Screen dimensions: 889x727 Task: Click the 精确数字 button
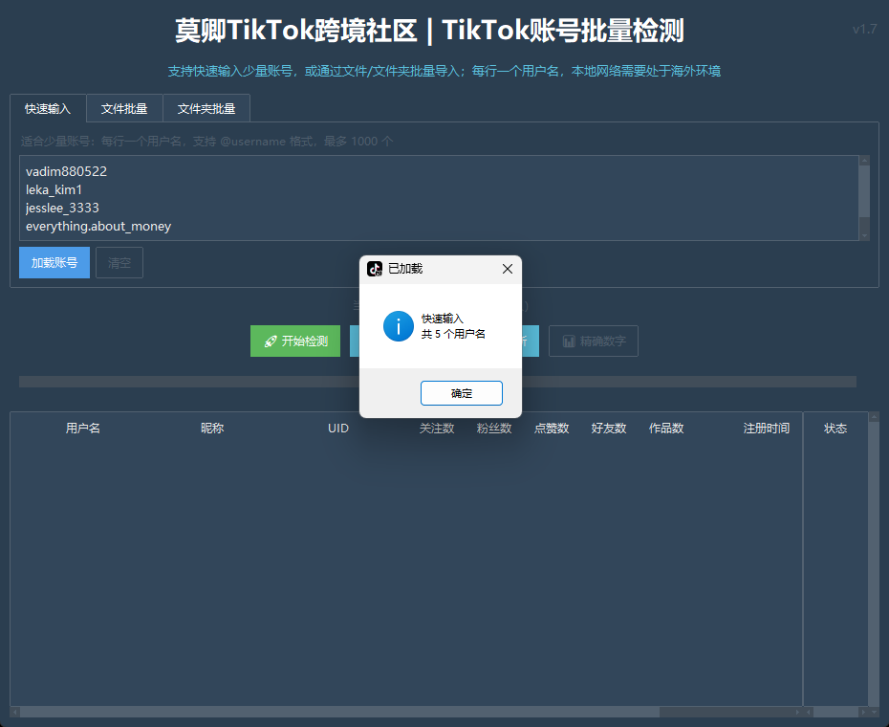tap(594, 341)
